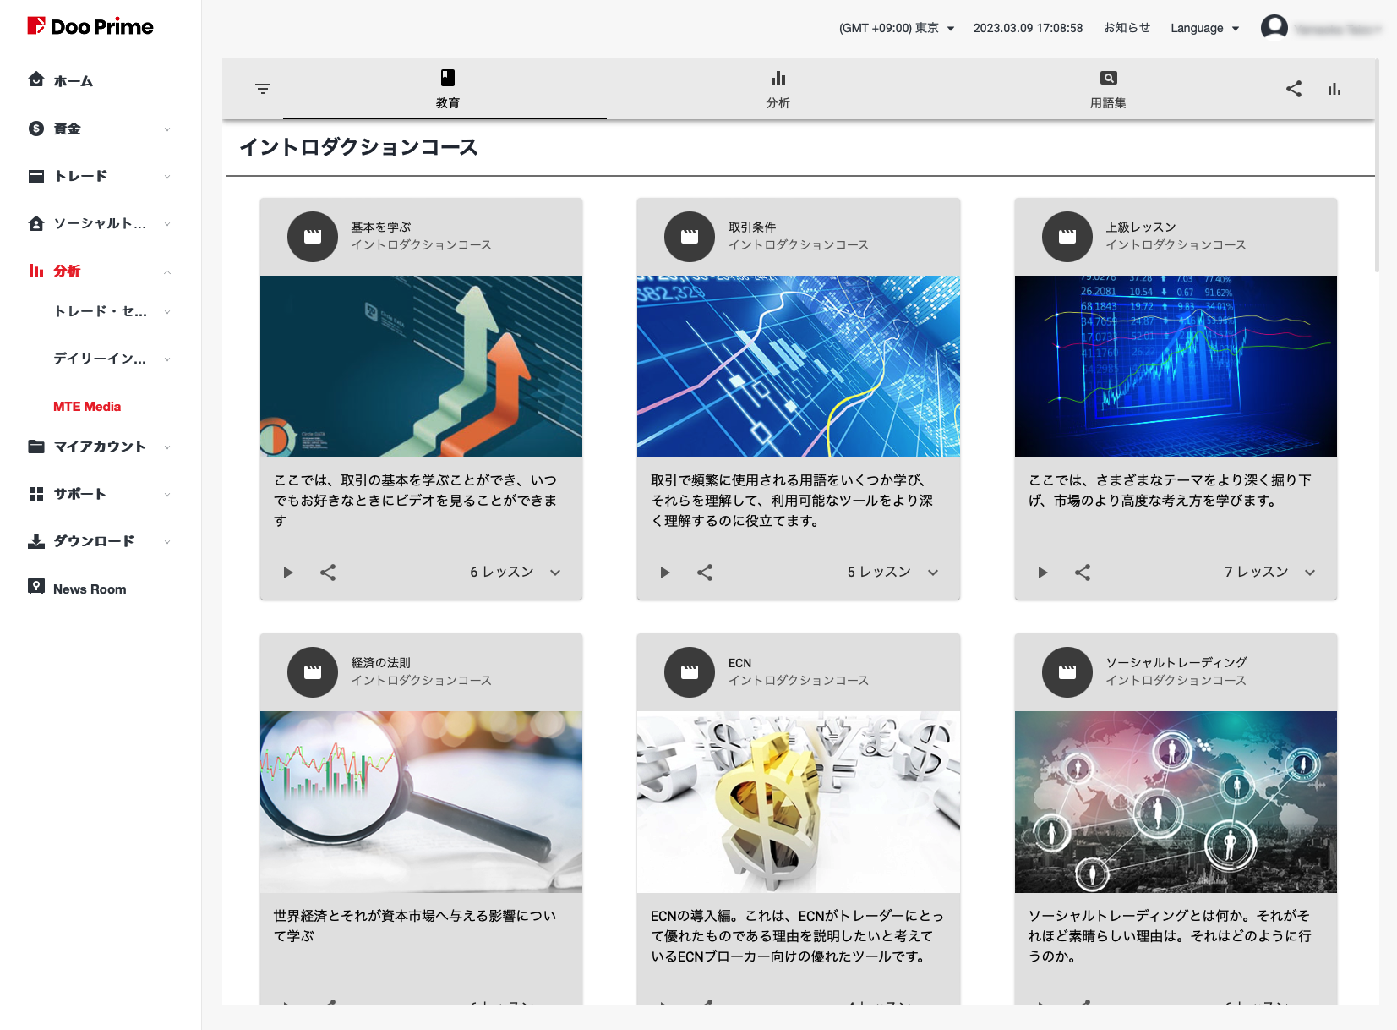Click the video icon on 経済の法則 card

313,672
